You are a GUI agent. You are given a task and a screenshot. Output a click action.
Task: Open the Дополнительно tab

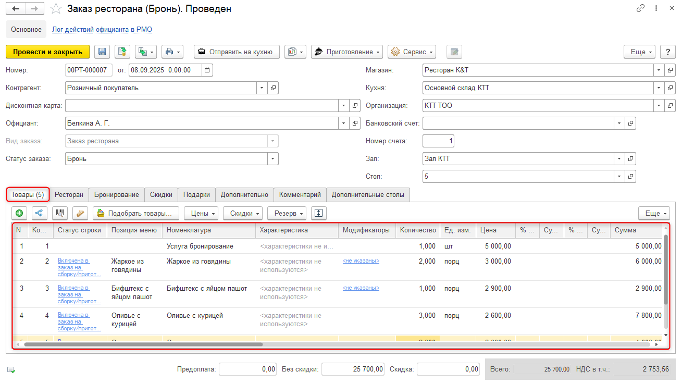pos(244,194)
